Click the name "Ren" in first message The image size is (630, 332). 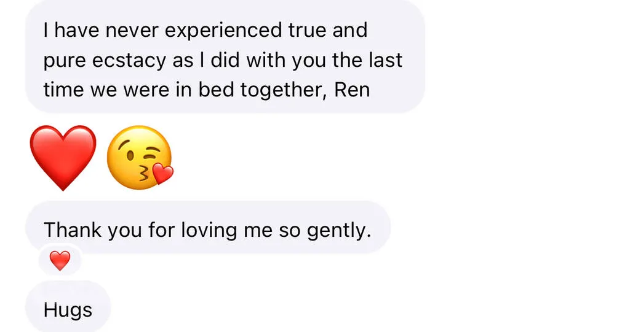click(x=352, y=90)
